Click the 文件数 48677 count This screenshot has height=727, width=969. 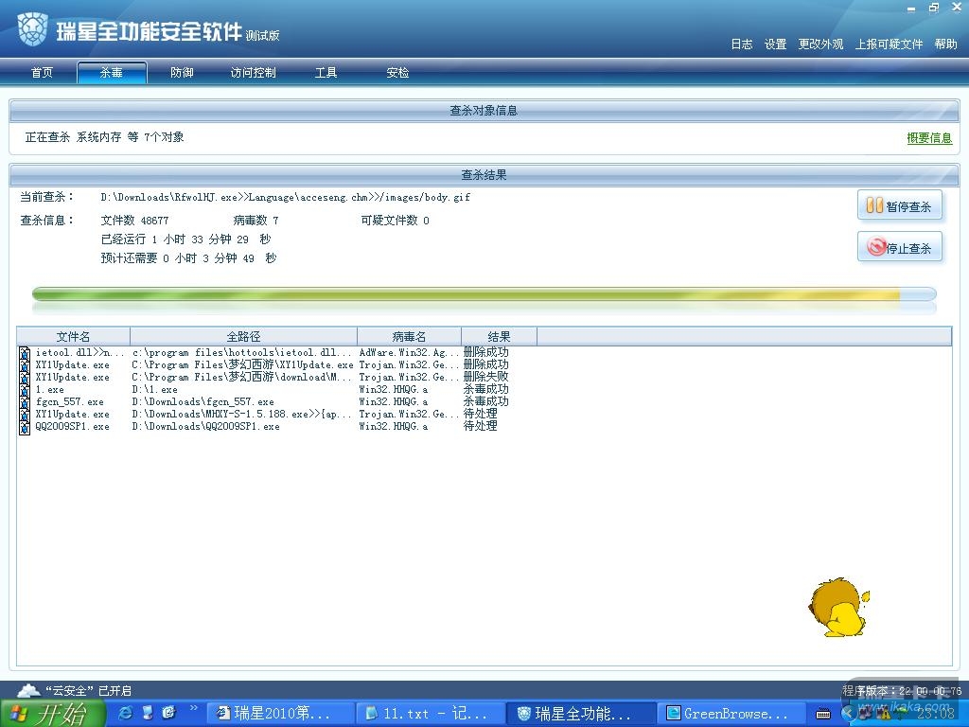pyautogui.click(x=134, y=220)
